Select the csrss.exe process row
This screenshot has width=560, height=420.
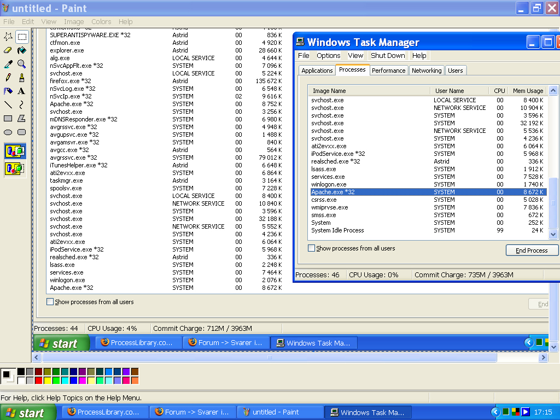[428, 200]
